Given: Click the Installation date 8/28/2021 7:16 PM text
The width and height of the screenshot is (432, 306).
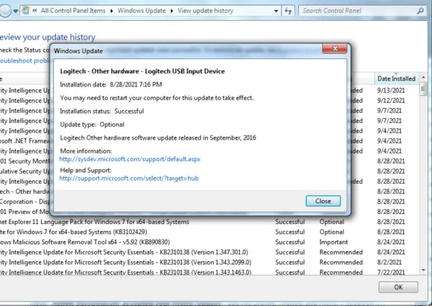Looking at the screenshot, I should (111, 84).
